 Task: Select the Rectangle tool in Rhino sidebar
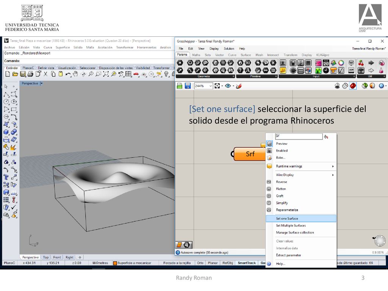pyautogui.click(x=14, y=110)
